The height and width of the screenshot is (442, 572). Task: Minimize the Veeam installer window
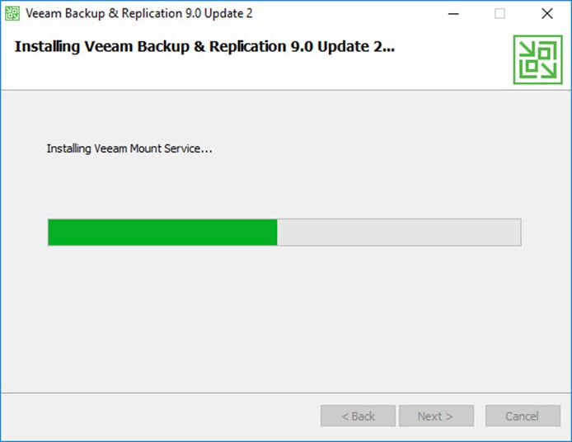pyautogui.click(x=453, y=14)
